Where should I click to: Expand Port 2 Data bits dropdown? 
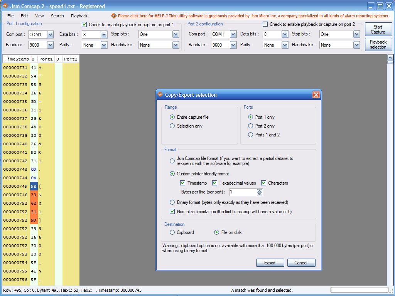point(285,34)
